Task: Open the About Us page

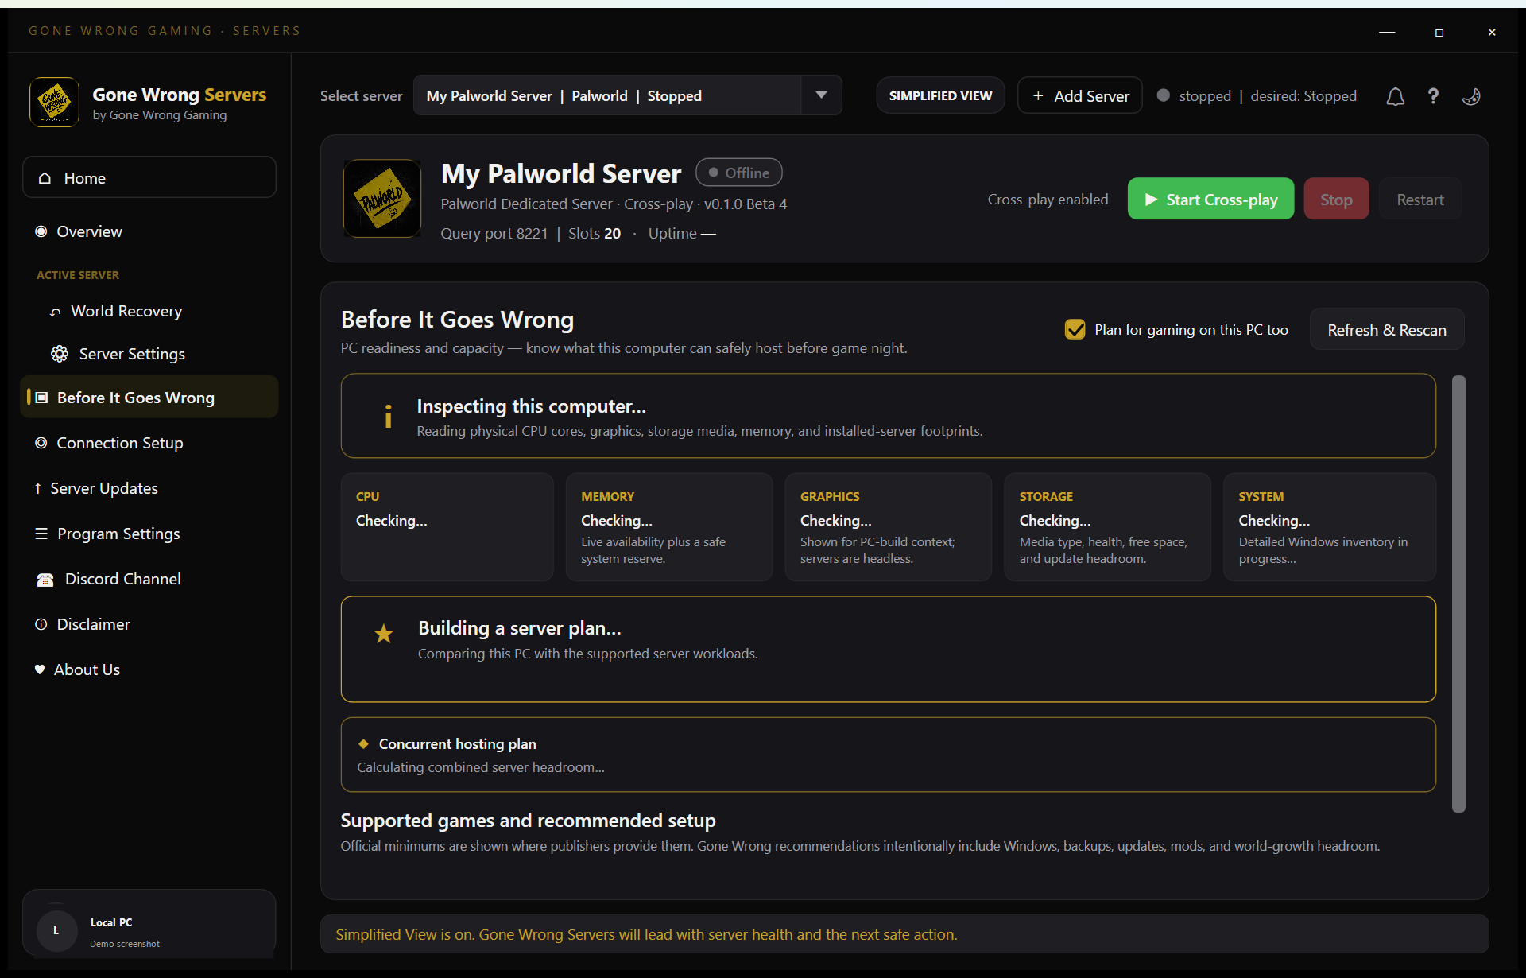Action: click(x=149, y=669)
